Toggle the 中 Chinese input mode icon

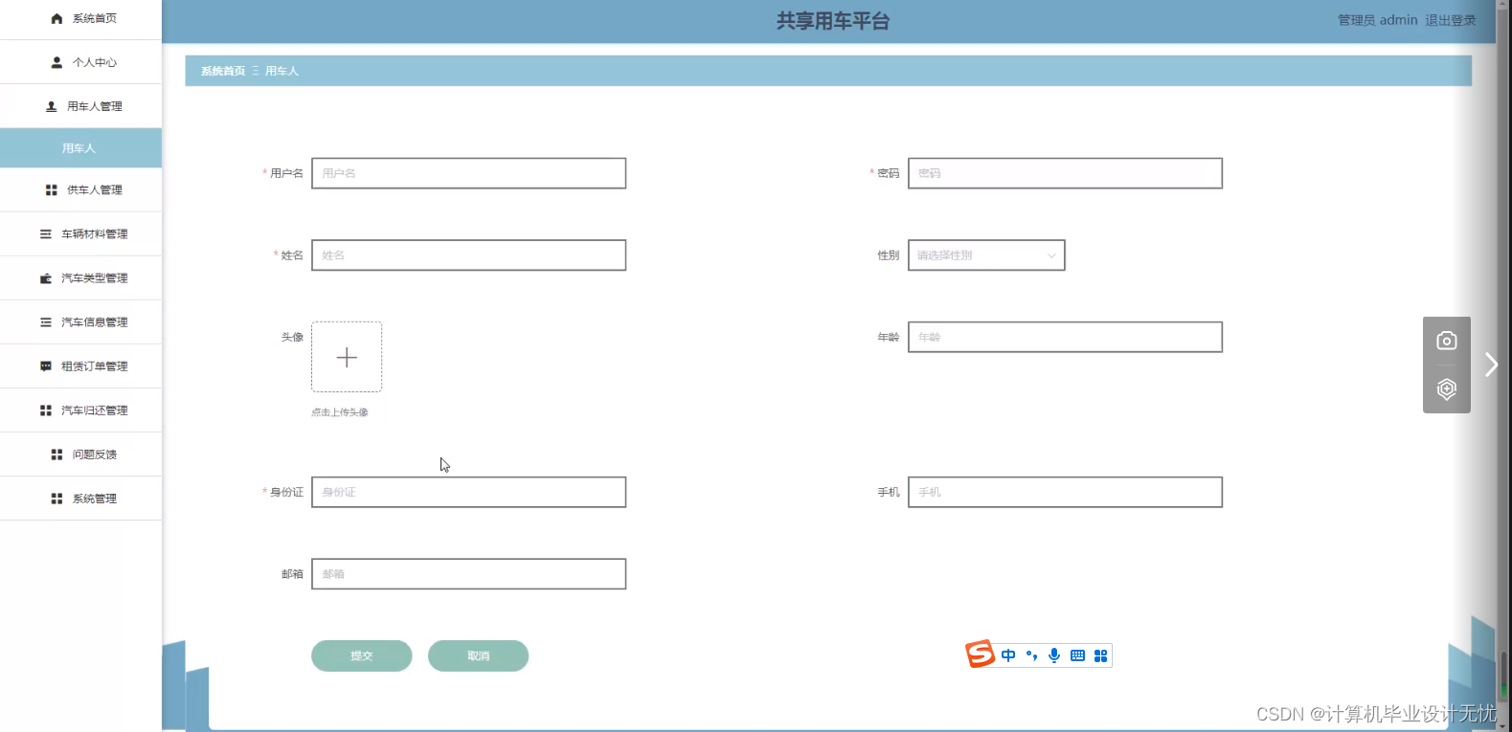point(1008,655)
